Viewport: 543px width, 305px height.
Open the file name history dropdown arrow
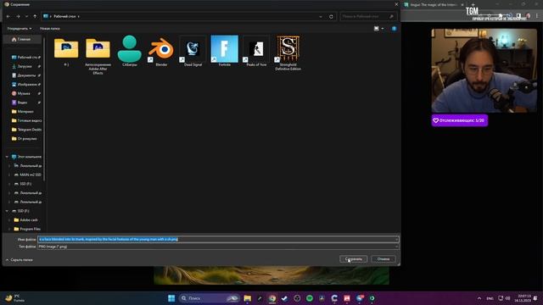[x=396, y=239]
